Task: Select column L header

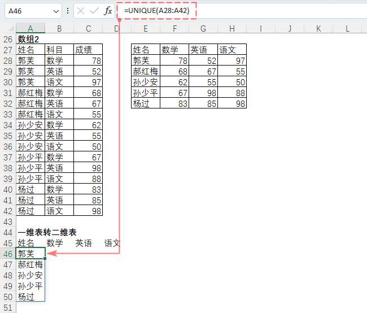Action: click(347, 29)
